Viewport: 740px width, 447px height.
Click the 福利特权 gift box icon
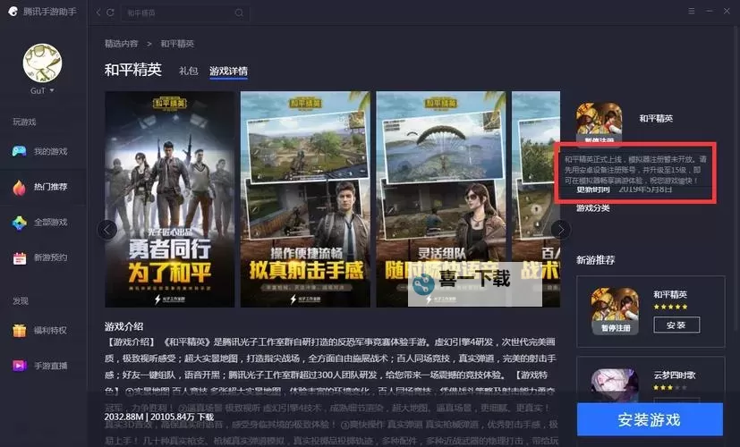[x=20, y=331]
